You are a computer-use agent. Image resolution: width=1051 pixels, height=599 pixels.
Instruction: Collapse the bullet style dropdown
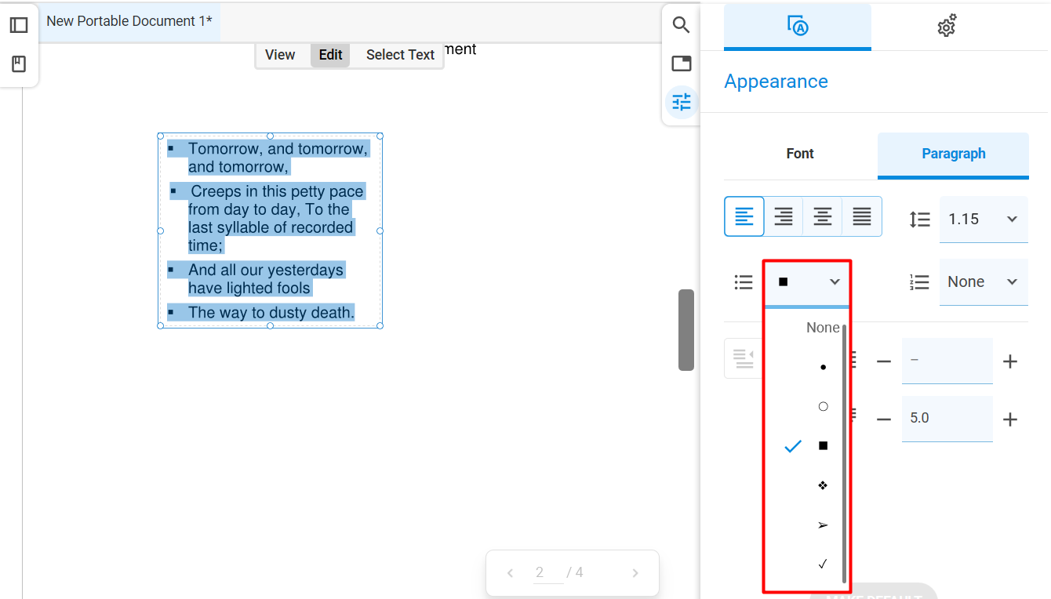tap(807, 282)
